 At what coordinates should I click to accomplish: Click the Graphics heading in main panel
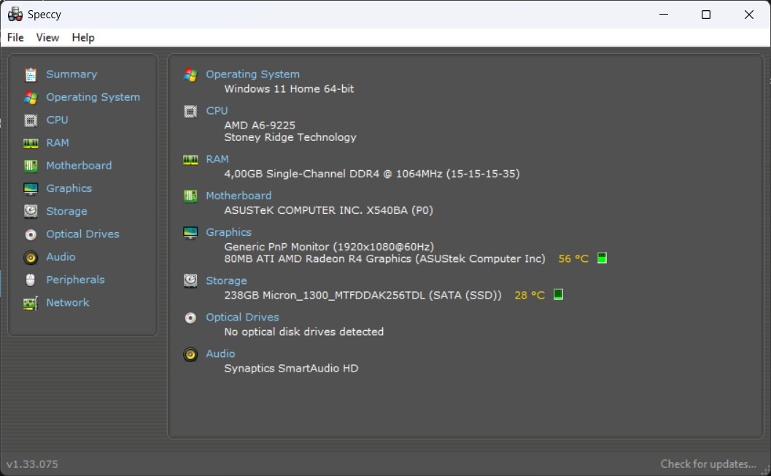(x=228, y=232)
